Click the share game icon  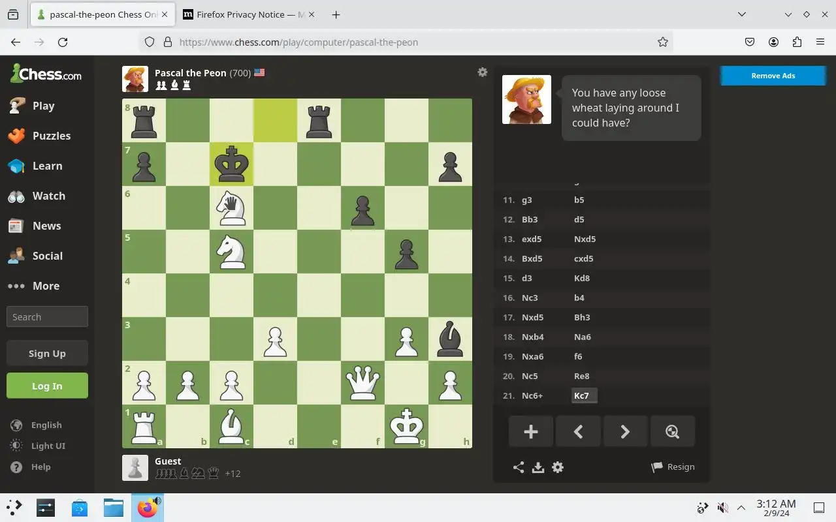click(519, 467)
